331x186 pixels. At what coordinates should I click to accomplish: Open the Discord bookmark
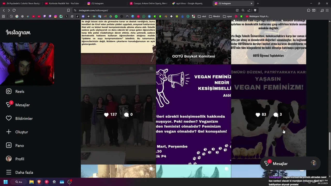click(83, 16)
